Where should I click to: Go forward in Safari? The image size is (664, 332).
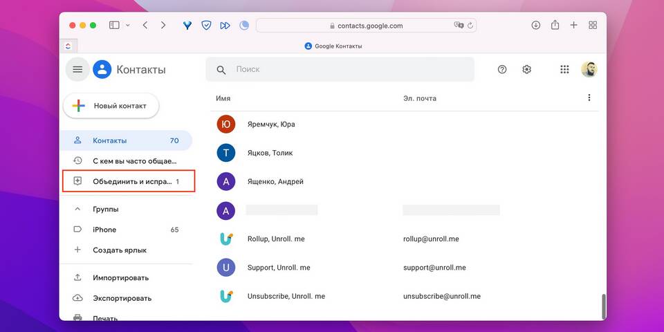pyautogui.click(x=163, y=26)
